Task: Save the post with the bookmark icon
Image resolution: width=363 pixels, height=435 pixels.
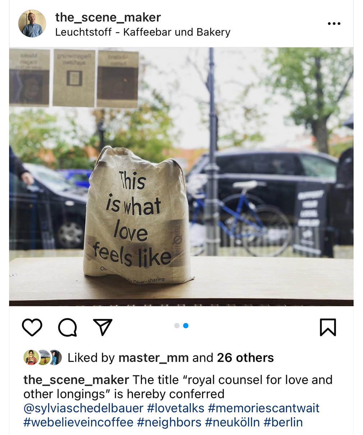Action: [328, 327]
